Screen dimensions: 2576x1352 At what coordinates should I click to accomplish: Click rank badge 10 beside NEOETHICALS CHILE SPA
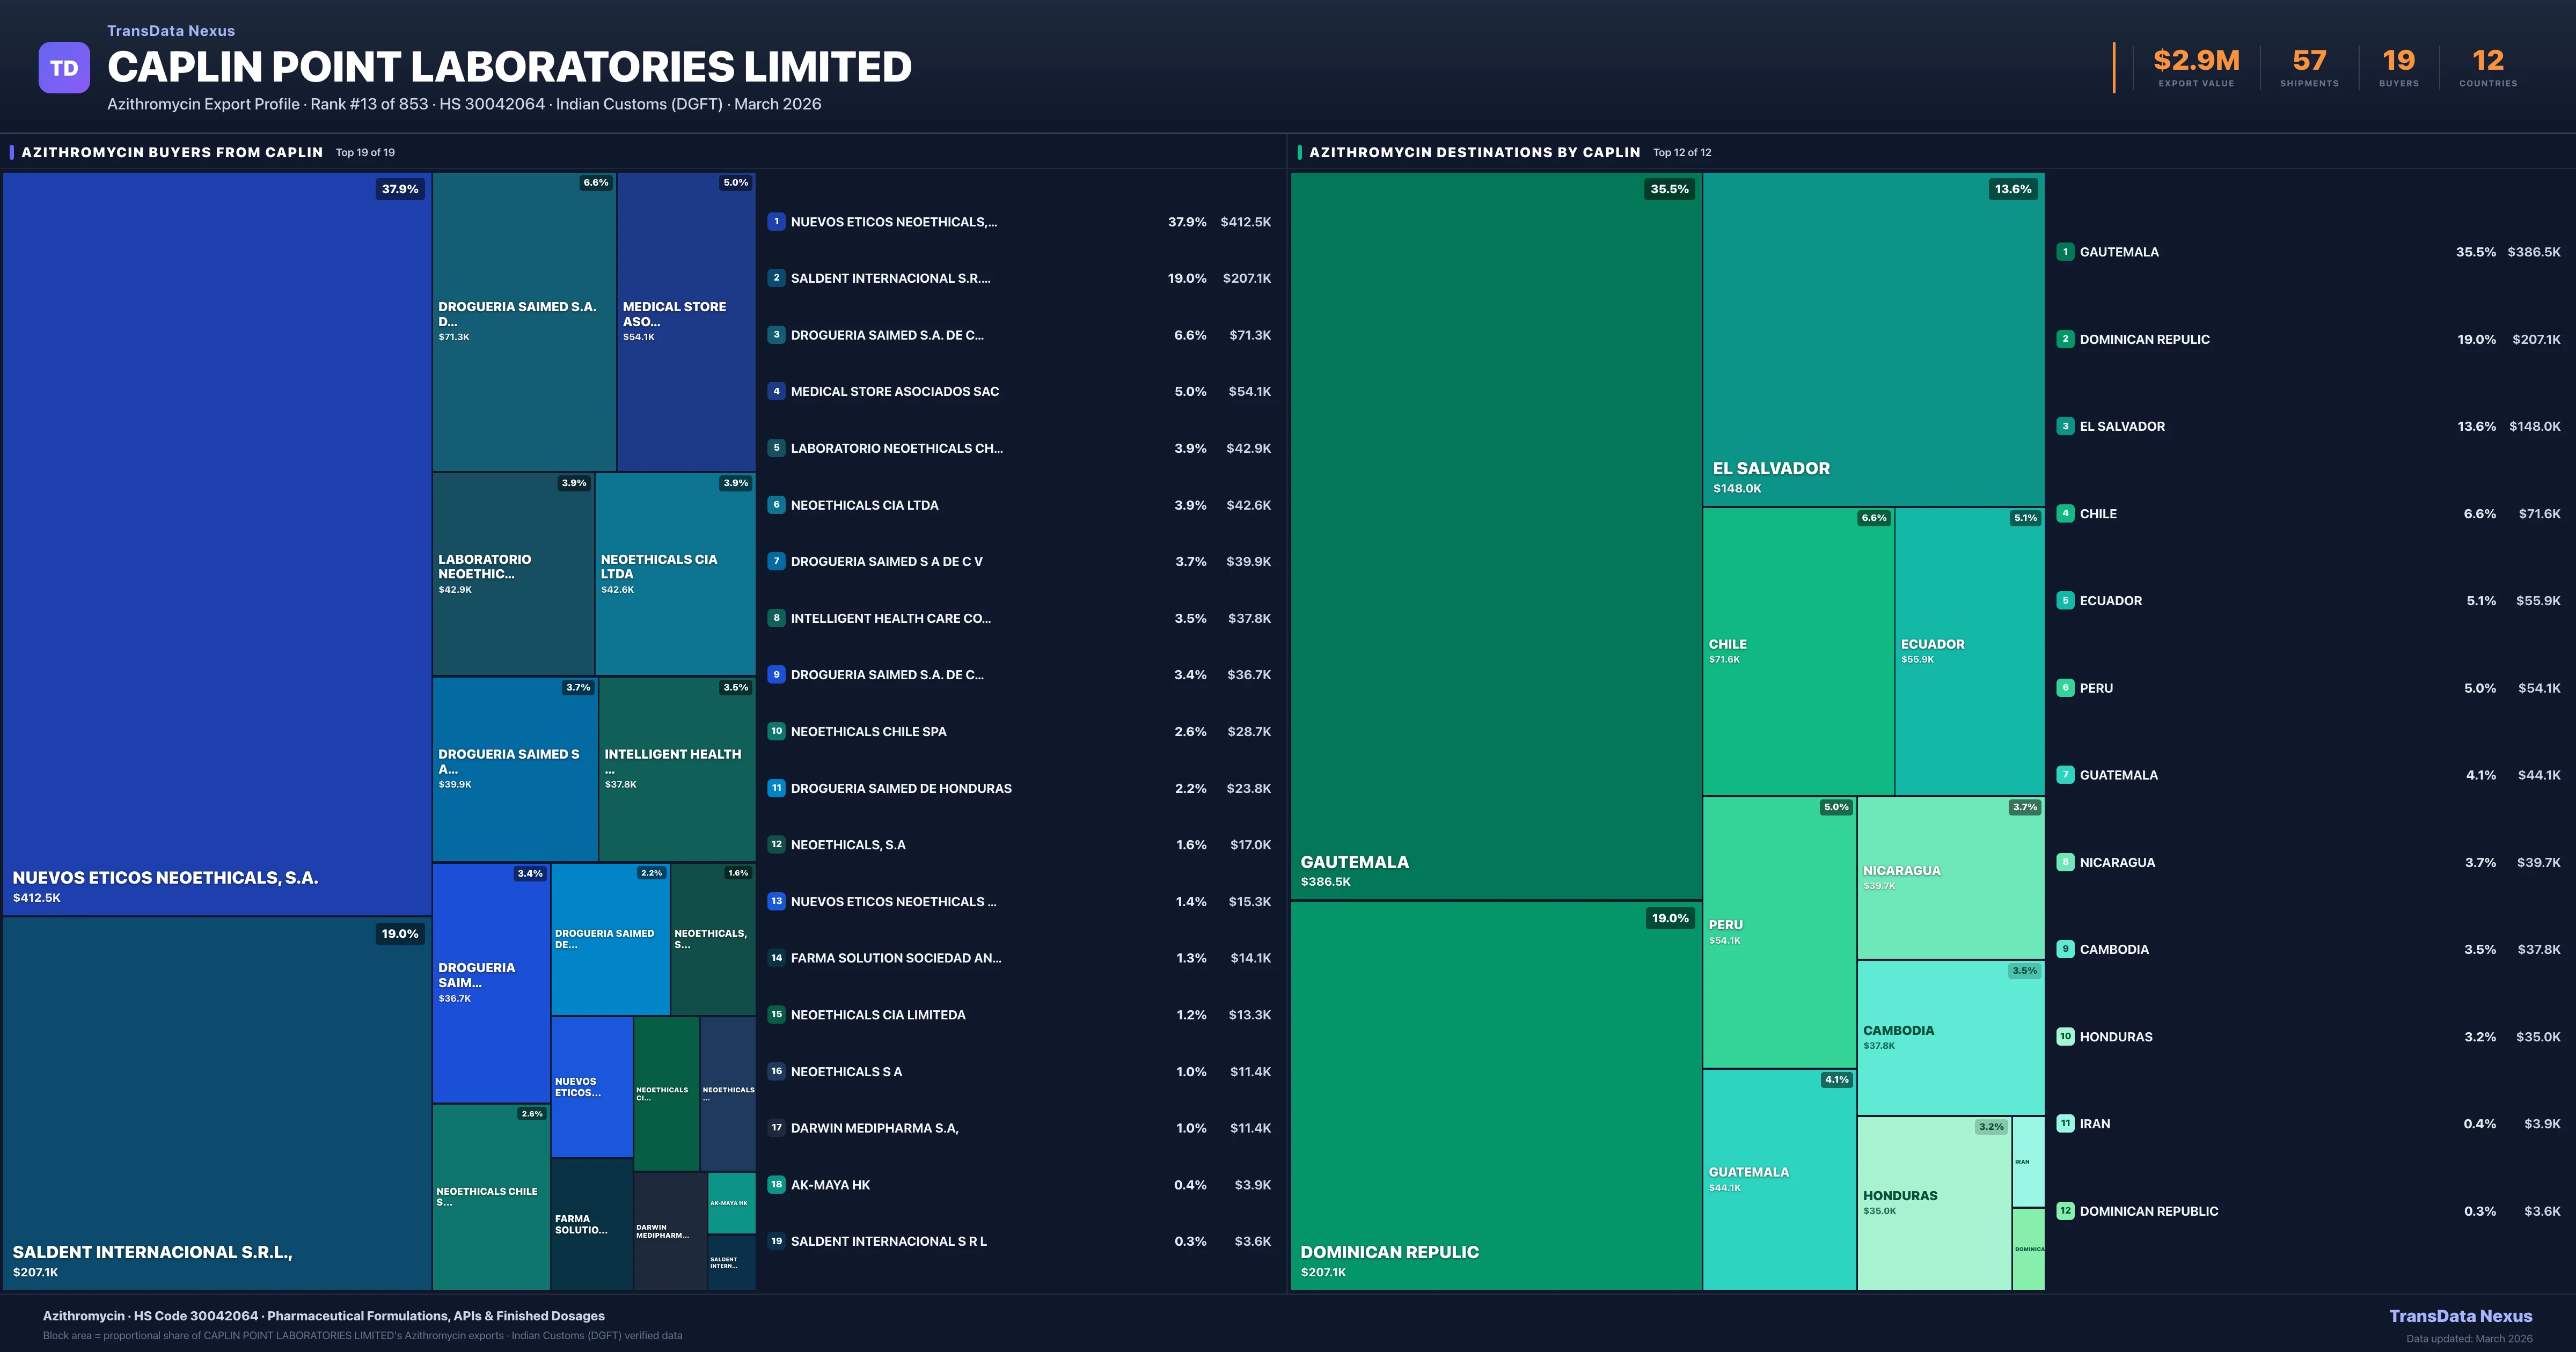pyautogui.click(x=777, y=731)
